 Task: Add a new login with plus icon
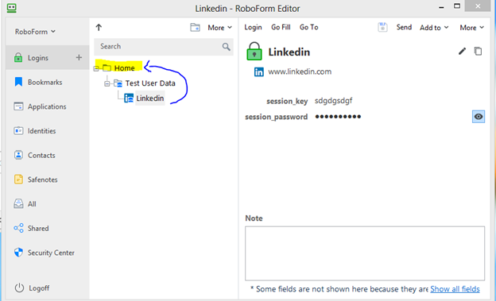click(x=79, y=57)
